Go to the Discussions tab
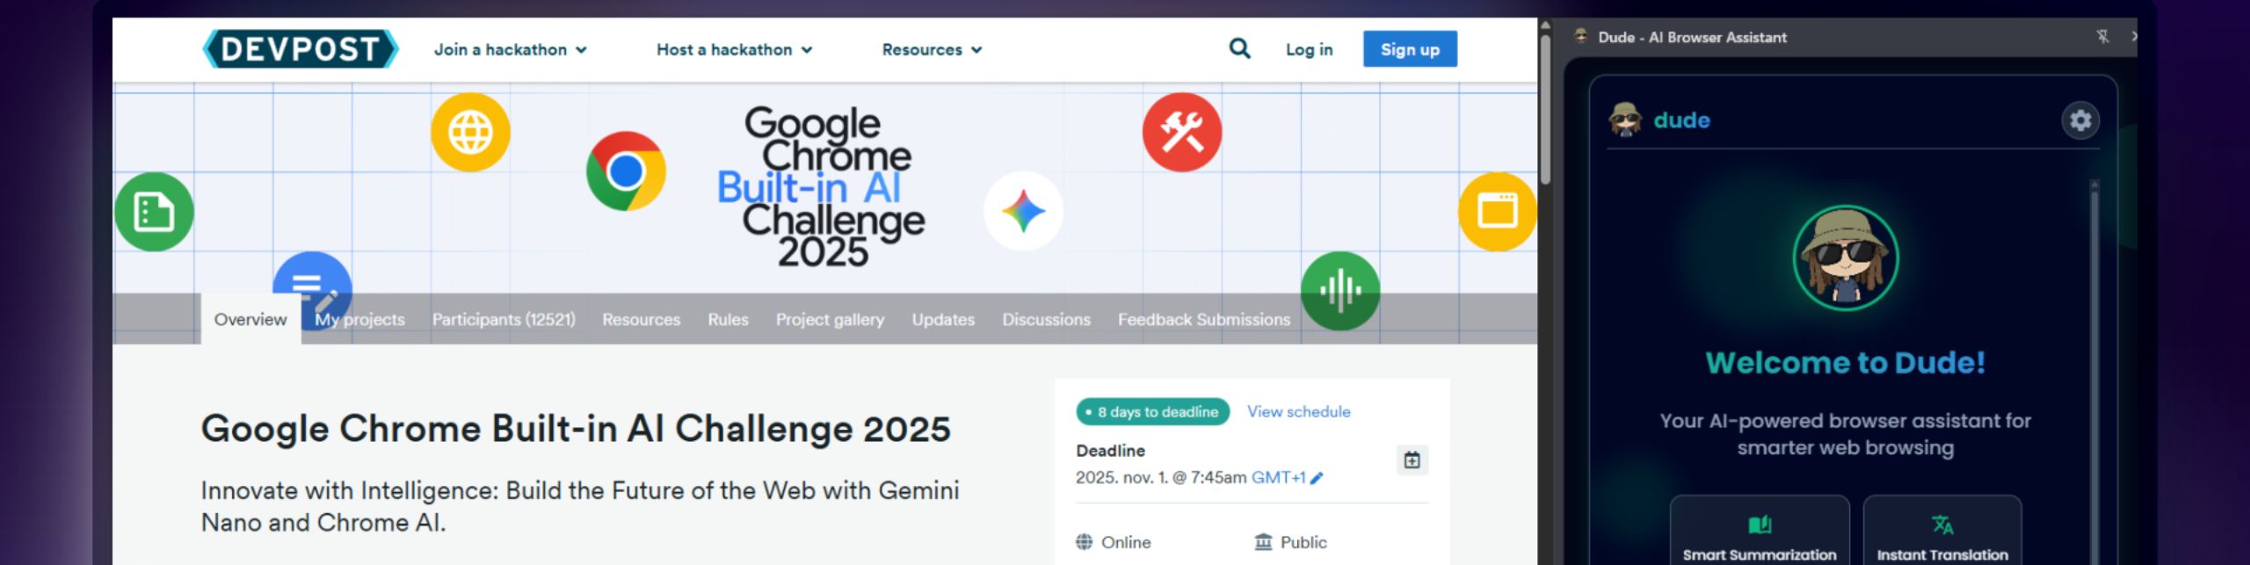Screen dimensions: 2250x565 tap(1046, 320)
